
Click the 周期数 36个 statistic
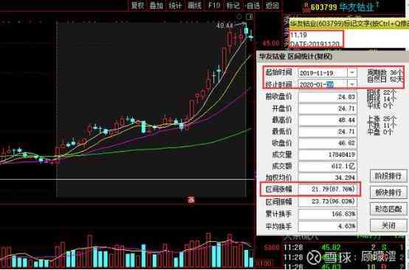coord(385,72)
